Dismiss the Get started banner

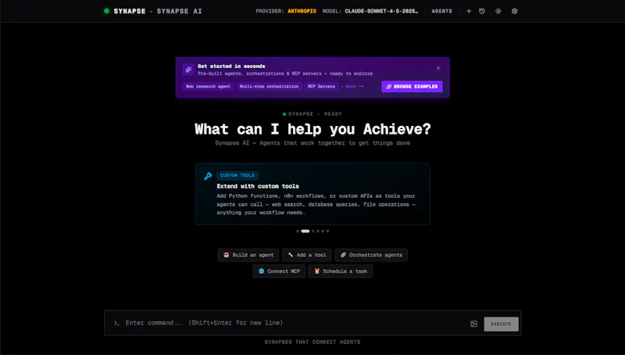click(438, 68)
